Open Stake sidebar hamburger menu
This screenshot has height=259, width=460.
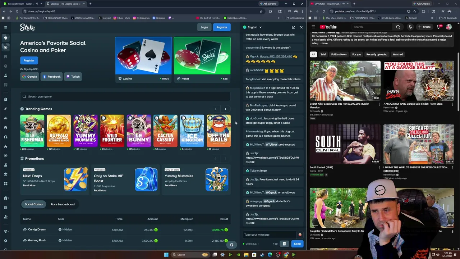point(5,27)
